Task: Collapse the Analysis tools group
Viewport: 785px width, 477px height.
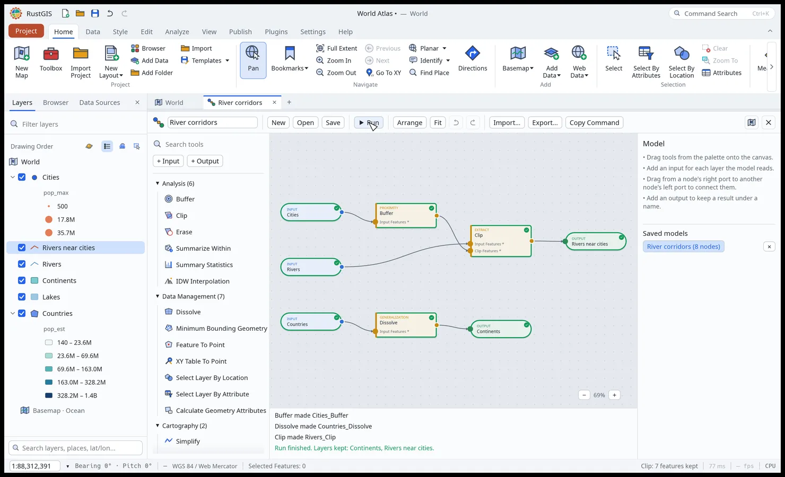Action: tap(158, 183)
